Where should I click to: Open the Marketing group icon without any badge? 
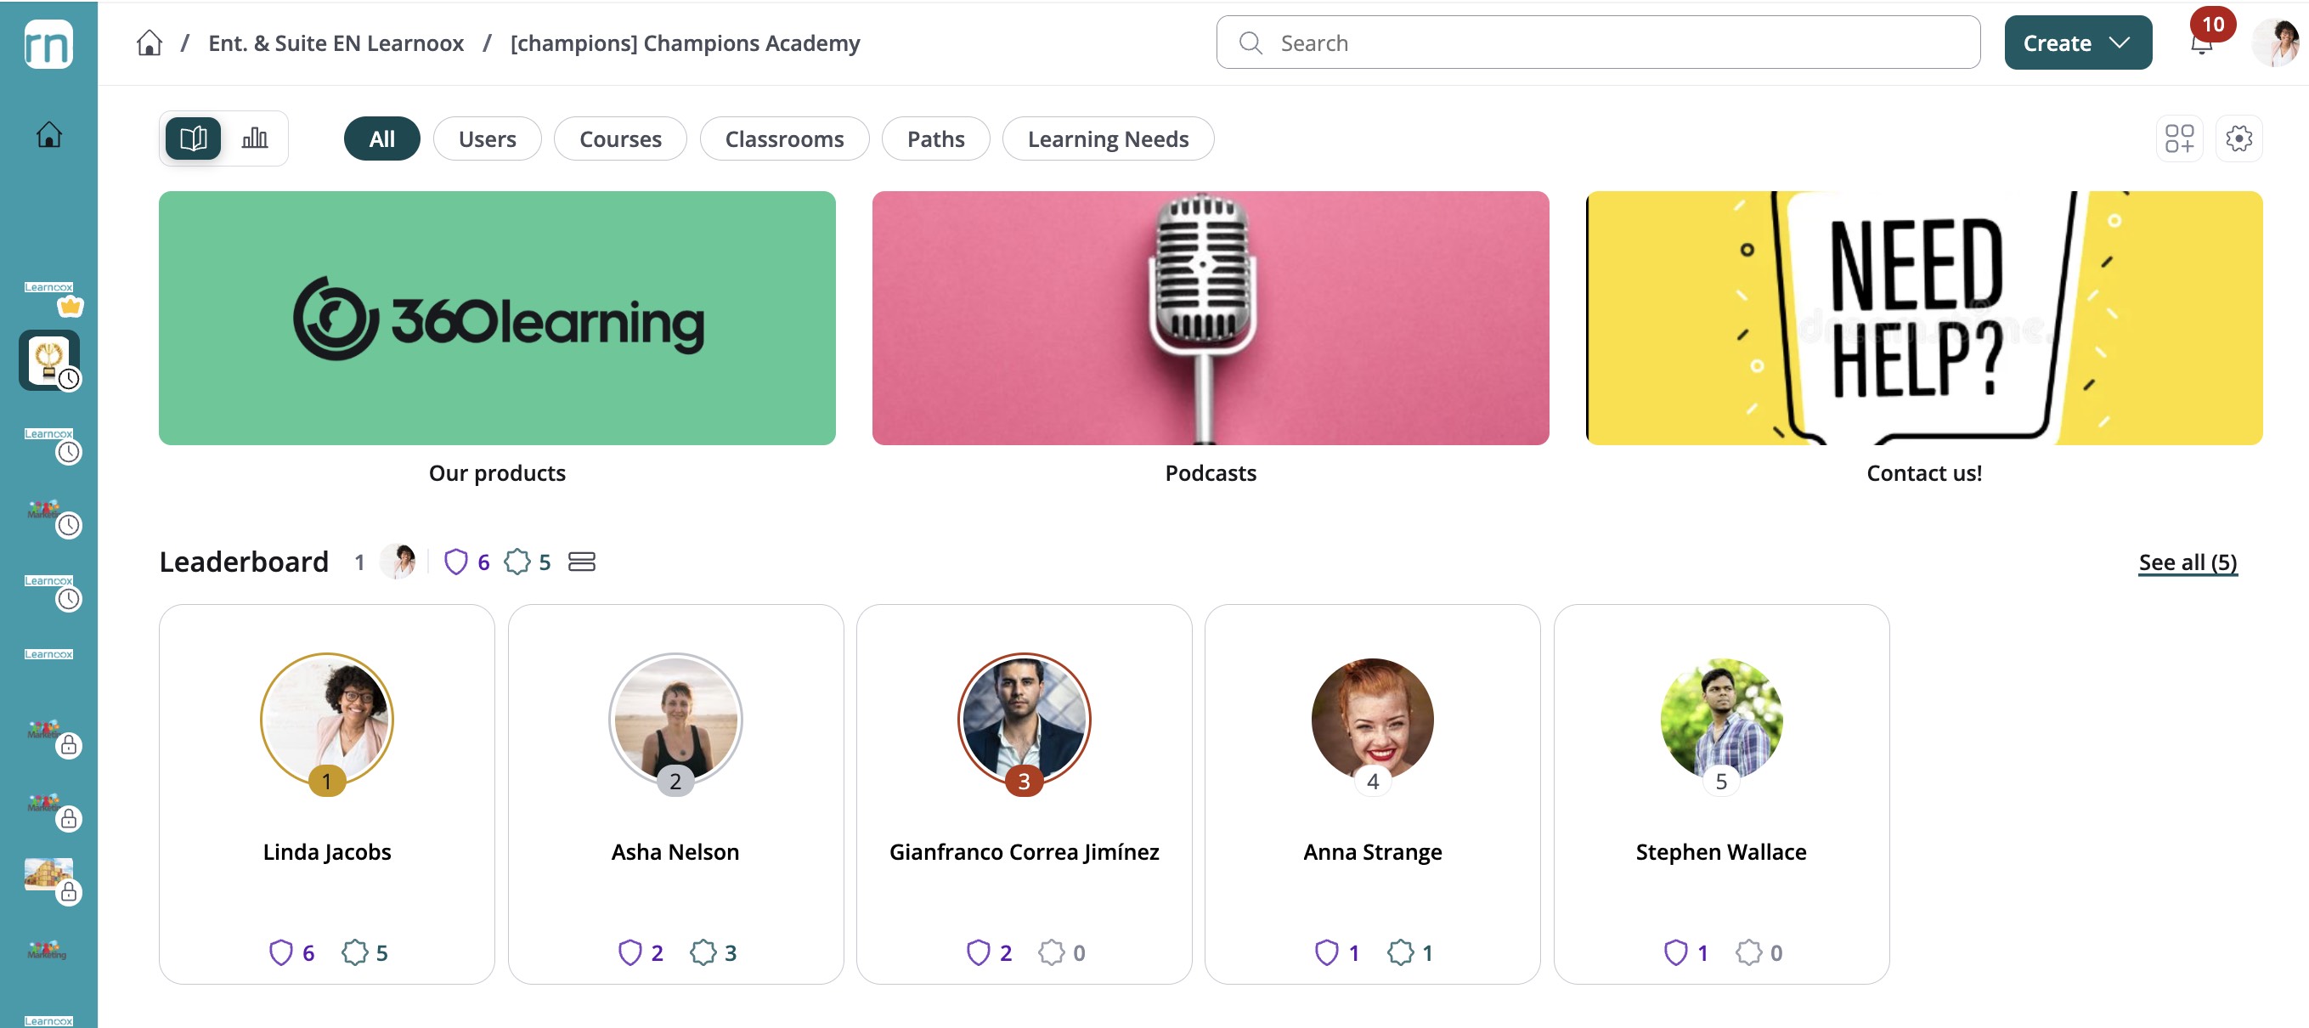coord(47,950)
